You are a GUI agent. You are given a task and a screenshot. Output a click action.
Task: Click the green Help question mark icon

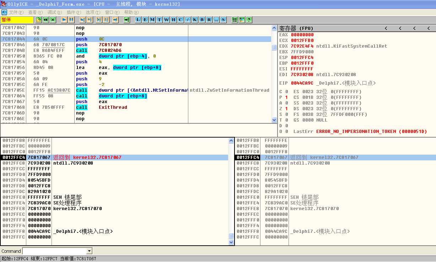(249, 20)
